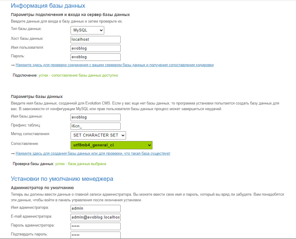Focus the database host field containing localhost
This screenshot has height=239, width=296.
point(95,39)
